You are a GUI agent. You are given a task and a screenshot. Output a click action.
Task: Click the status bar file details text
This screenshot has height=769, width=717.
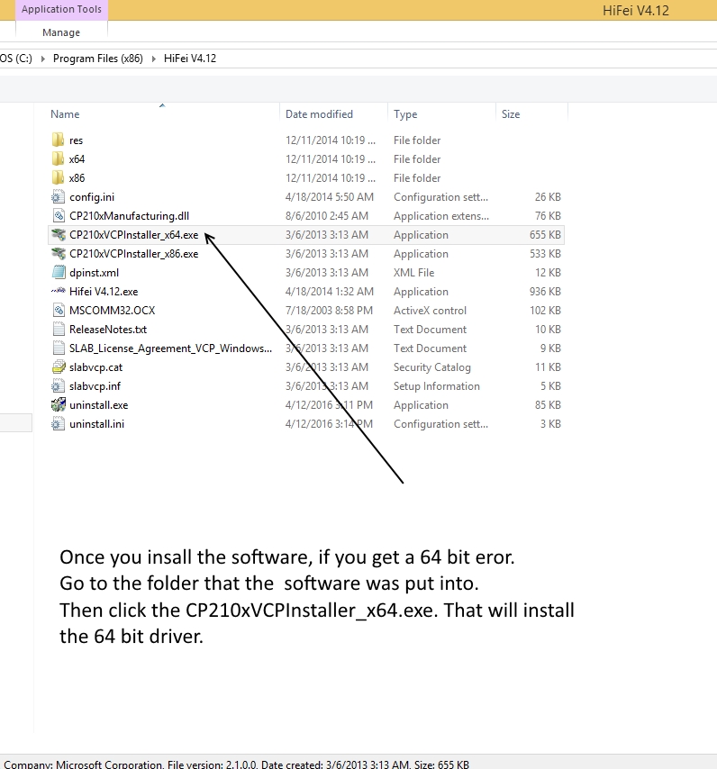point(236,764)
